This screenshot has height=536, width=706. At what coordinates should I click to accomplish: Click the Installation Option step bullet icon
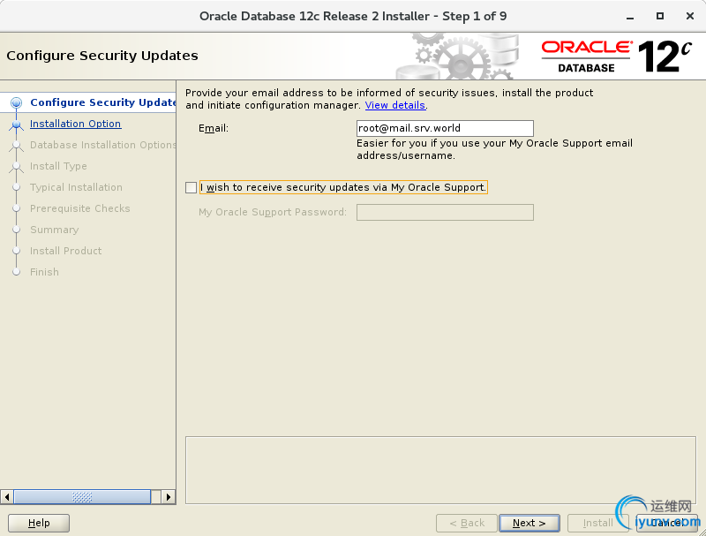16,124
